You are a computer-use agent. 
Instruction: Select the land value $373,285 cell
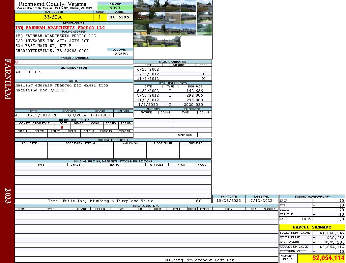click(x=328, y=242)
